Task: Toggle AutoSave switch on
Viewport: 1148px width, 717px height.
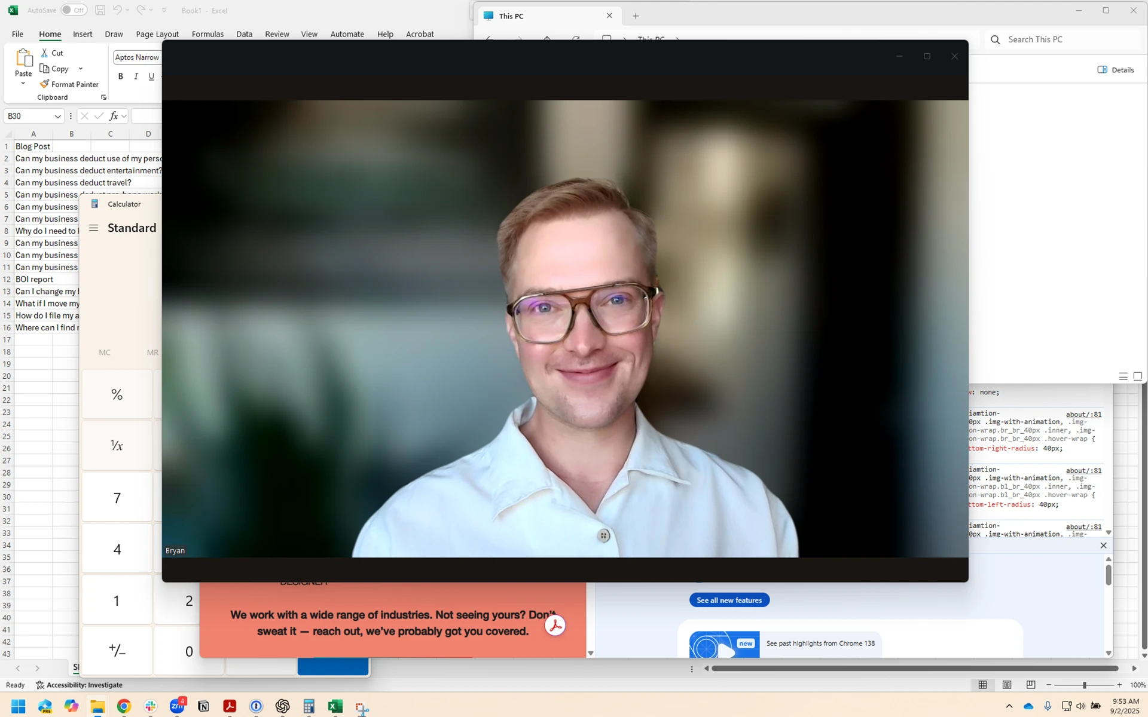Action: pos(74,10)
